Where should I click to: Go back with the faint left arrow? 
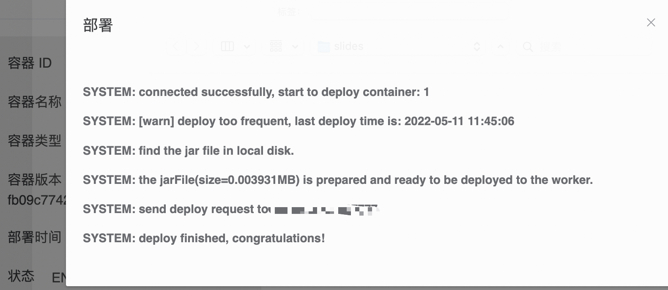(176, 46)
